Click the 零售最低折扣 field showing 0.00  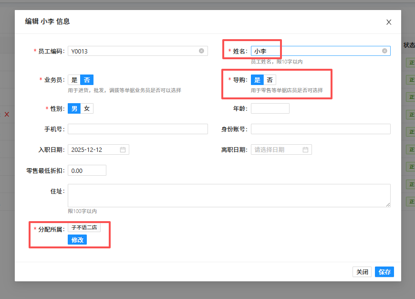(x=87, y=170)
